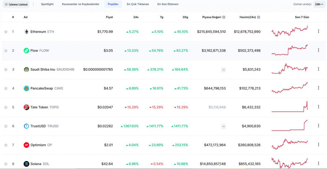
Task: Click the PancakeSwap coin logo
Action: tap(26, 88)
